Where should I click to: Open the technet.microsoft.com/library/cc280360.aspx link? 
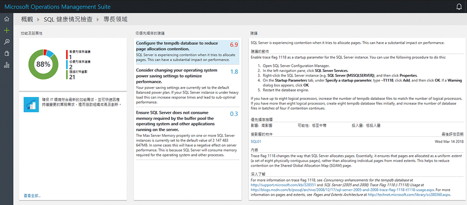[x=409, y=194]
